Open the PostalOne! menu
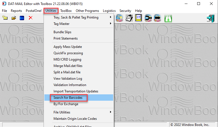 click(x=34, y=11)
